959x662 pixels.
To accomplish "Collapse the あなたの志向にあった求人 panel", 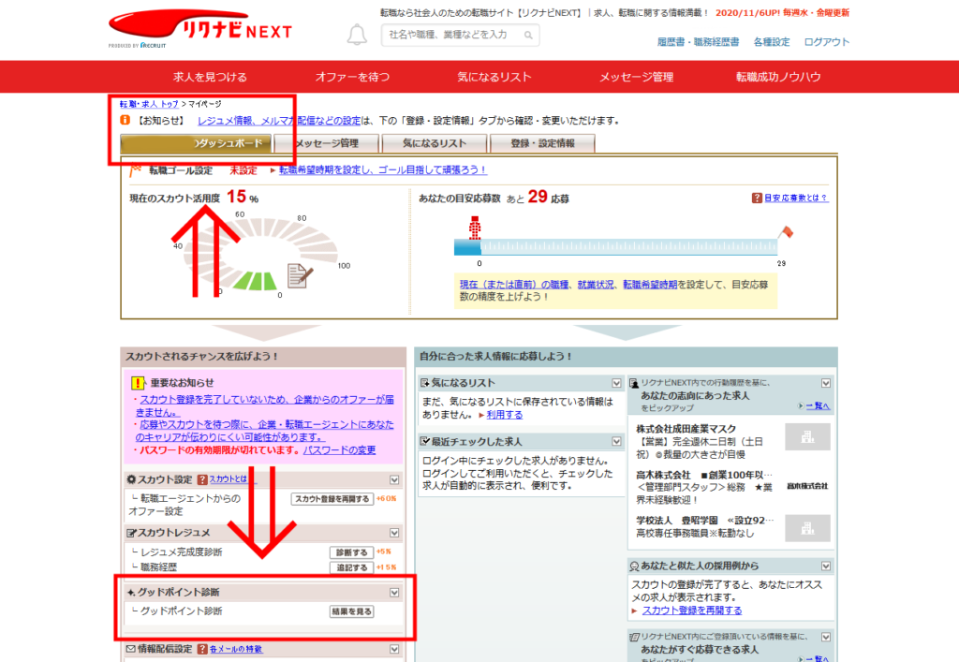I will (x=826, y=383).
